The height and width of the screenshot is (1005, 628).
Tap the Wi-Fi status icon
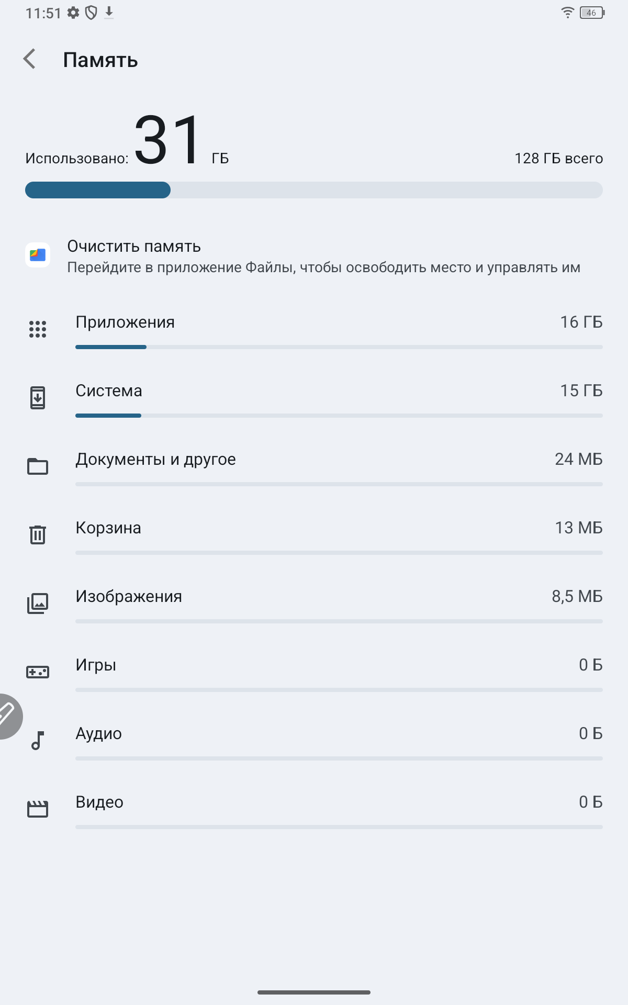coord(567,13)
